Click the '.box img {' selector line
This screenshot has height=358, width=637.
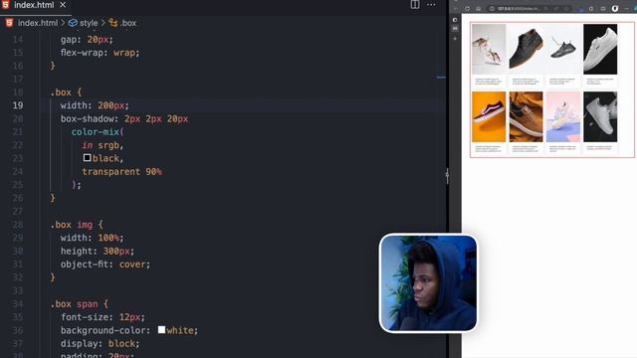click(x=77, y=225)
